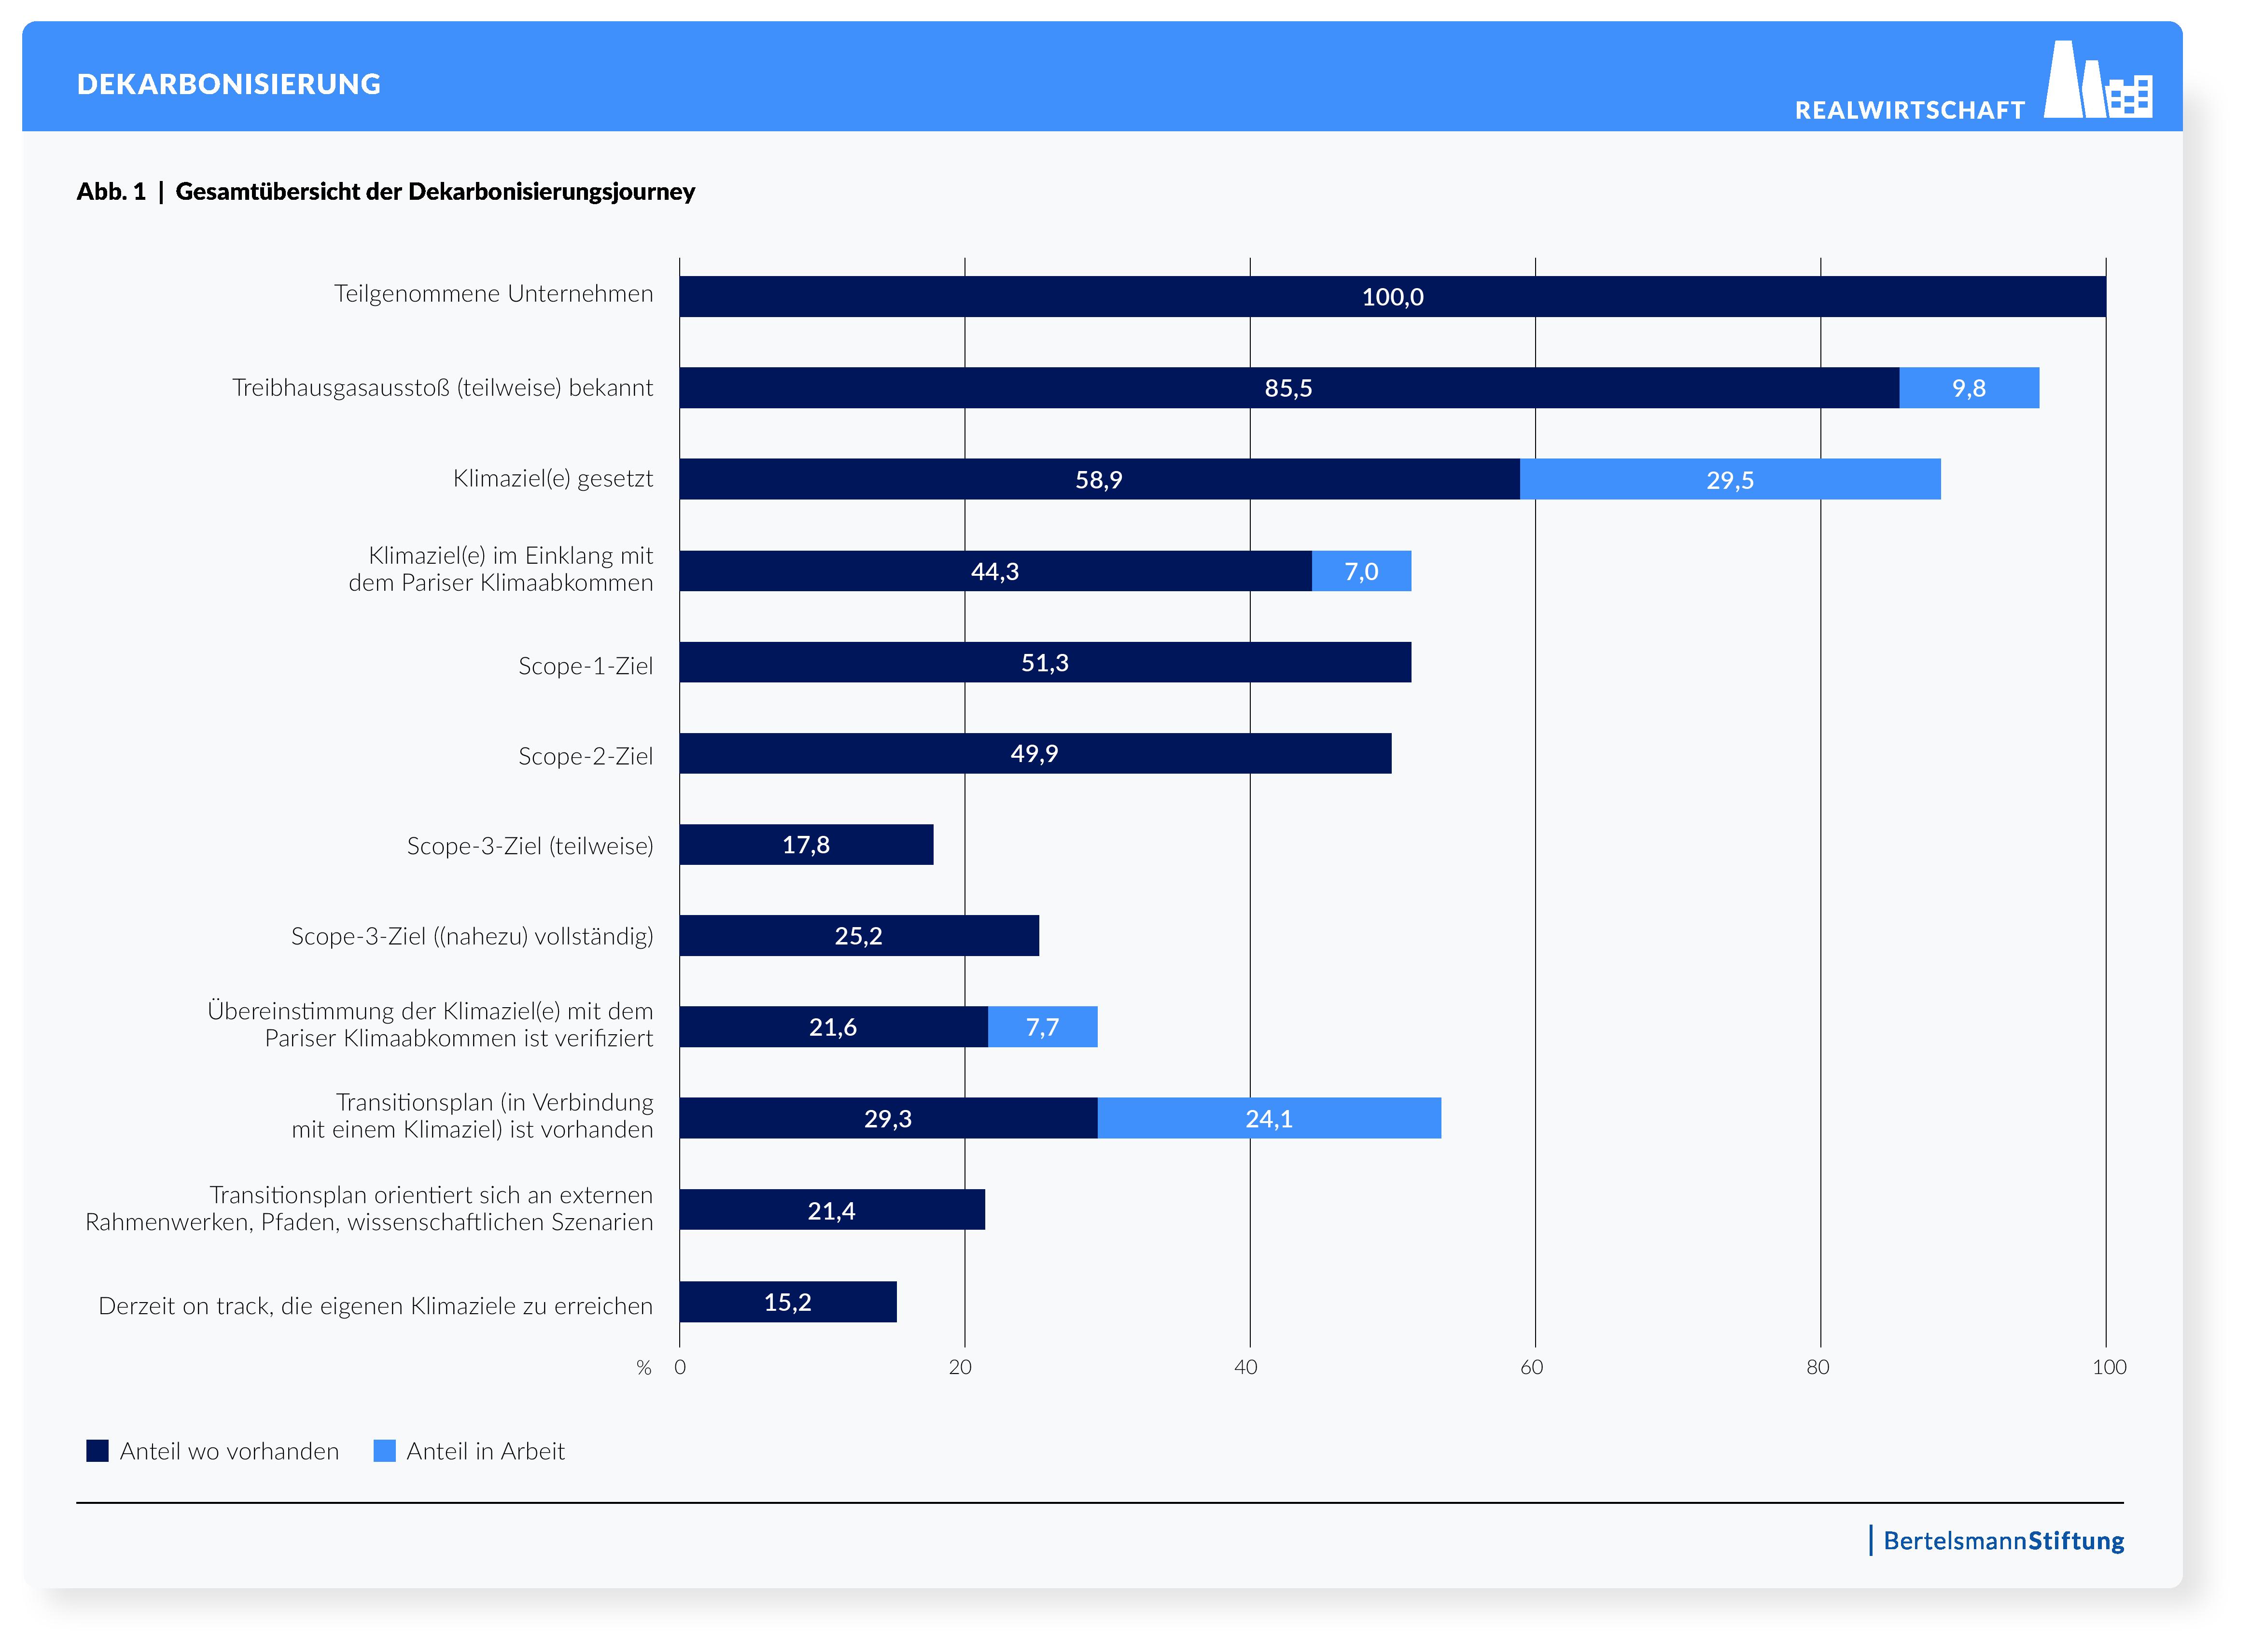
Task: Click the 9,8 light blue bar segment
Action: tap(1968, 388)
